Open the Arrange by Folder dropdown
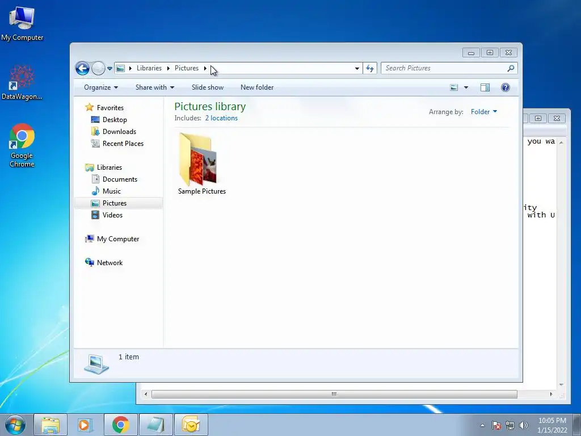Image resolution: width=581 pixels, height=436 pixels. point(484,112)
